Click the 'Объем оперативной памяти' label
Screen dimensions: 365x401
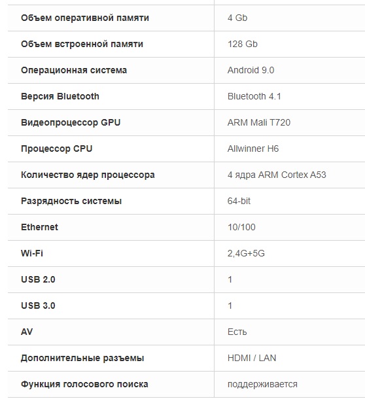[85, 18]
